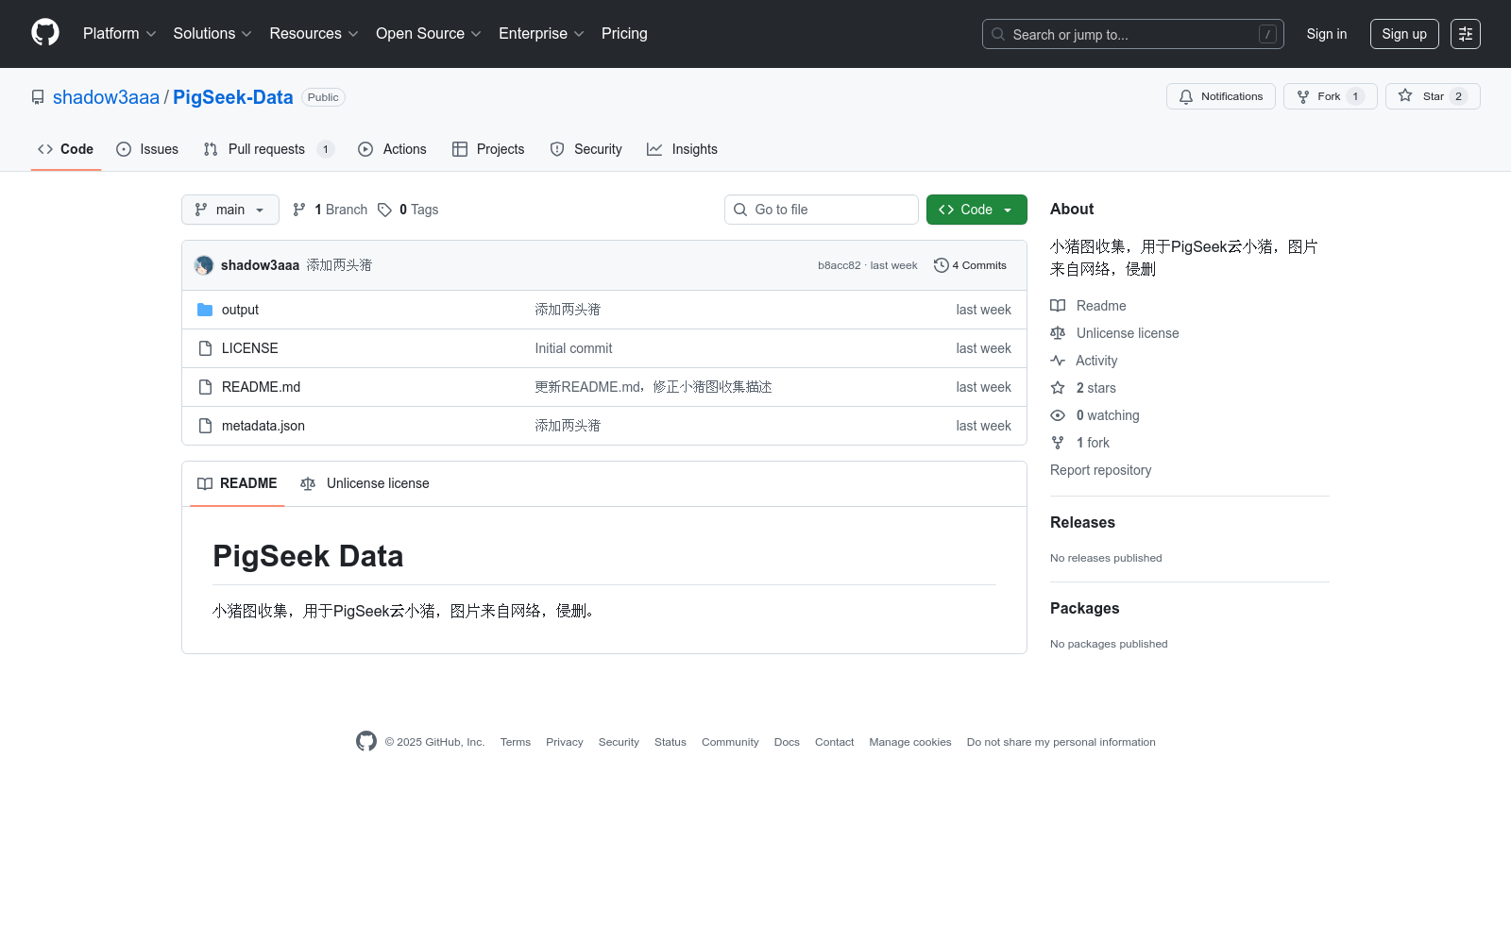1511x944 pixels.
Task: Click the bell Notifications button
Action: [x=1221, y=96]
